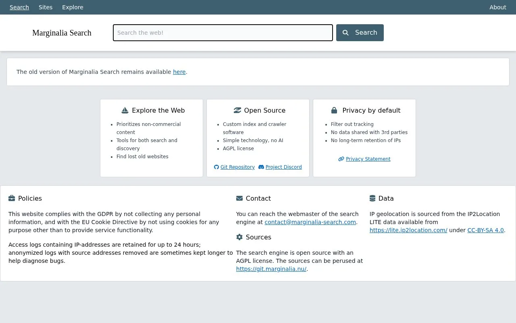Open the Search tab in top navigation
Image resolution: width=516 pixels, height=323 pixels.
click(19, 7)
